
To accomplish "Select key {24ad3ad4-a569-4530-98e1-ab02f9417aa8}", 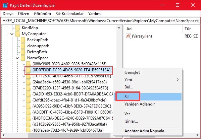I will coord(70,82).
